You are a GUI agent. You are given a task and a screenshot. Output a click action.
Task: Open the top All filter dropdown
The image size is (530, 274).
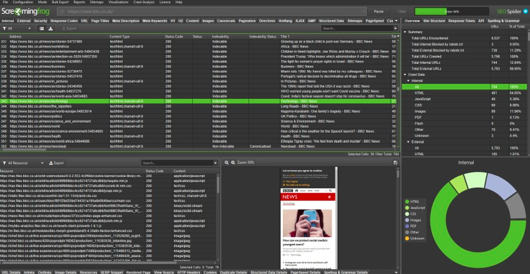pos(17,28)
